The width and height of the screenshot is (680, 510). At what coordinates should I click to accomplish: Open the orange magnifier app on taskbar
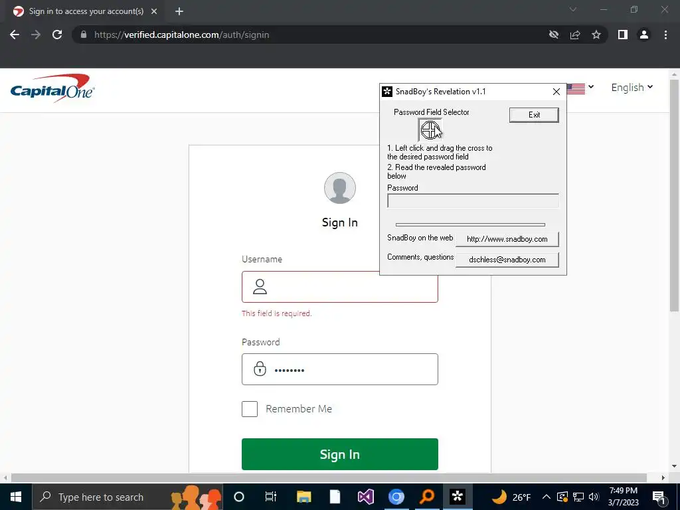coord(427,497)
